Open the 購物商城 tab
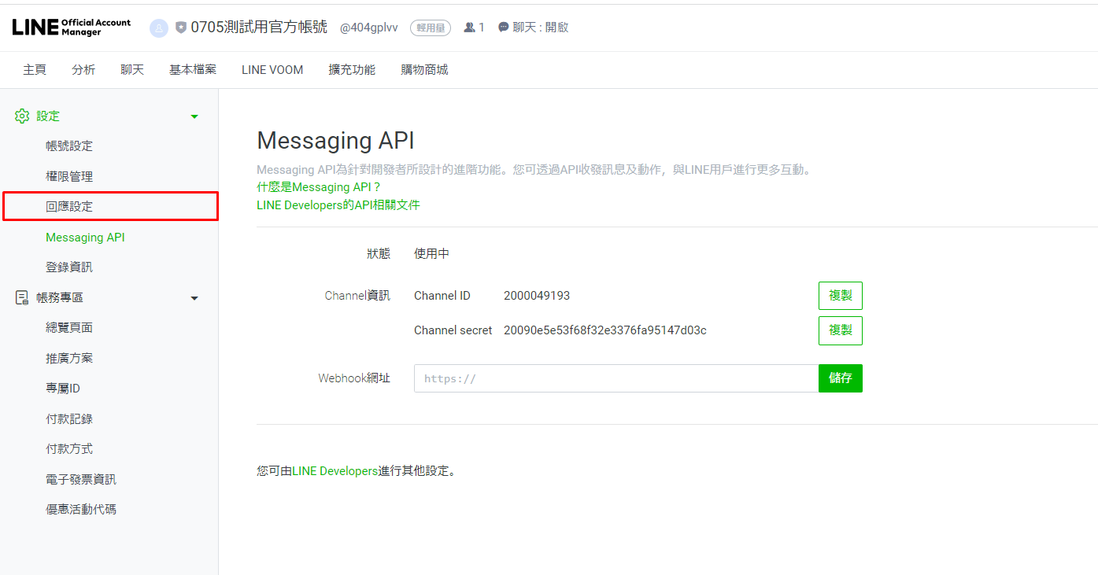1098x575 pixels. click(424, 70)
